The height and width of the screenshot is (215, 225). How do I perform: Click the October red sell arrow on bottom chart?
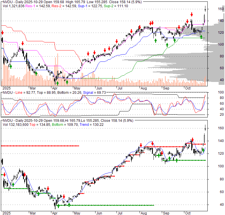(x=193, y=139)
